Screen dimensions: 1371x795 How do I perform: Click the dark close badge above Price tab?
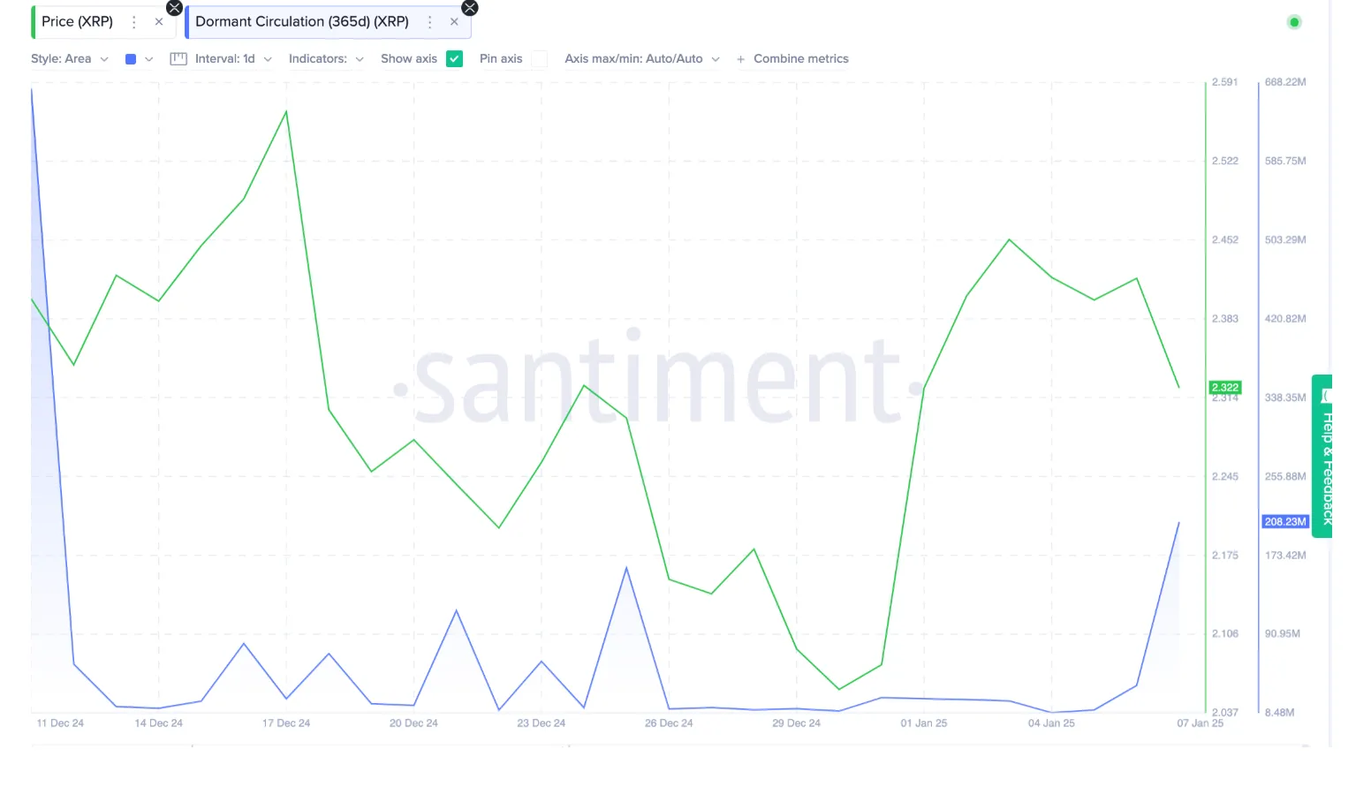(174, 7)
